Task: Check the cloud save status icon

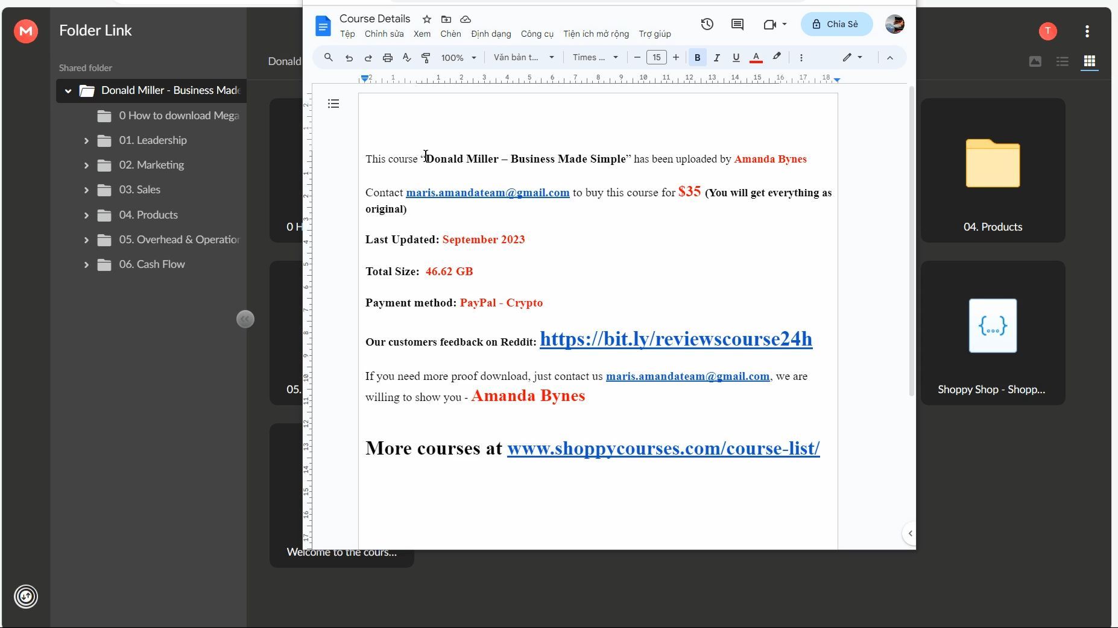Action: tap(466, 19)
